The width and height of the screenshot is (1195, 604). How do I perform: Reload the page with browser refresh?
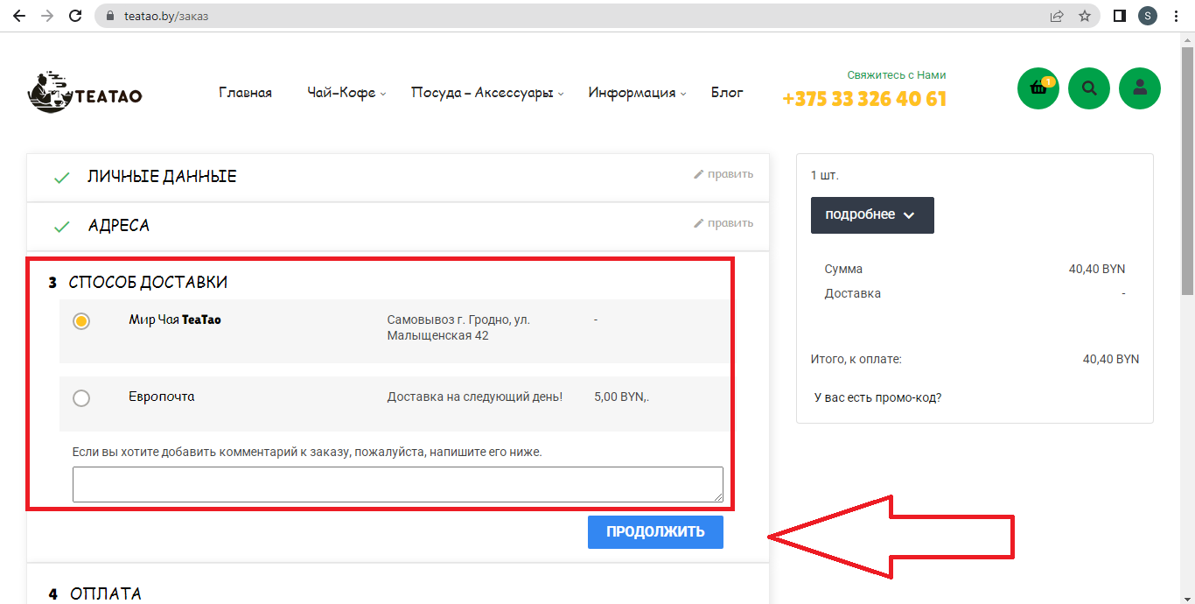click(x=75, y=16)
